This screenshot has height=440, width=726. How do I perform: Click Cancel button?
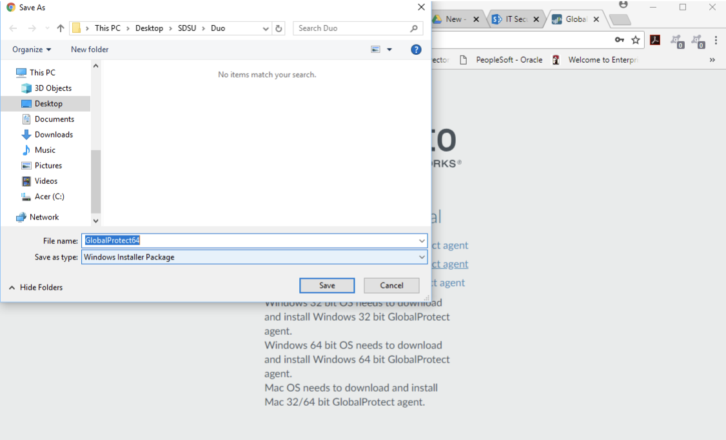point(392,285)
